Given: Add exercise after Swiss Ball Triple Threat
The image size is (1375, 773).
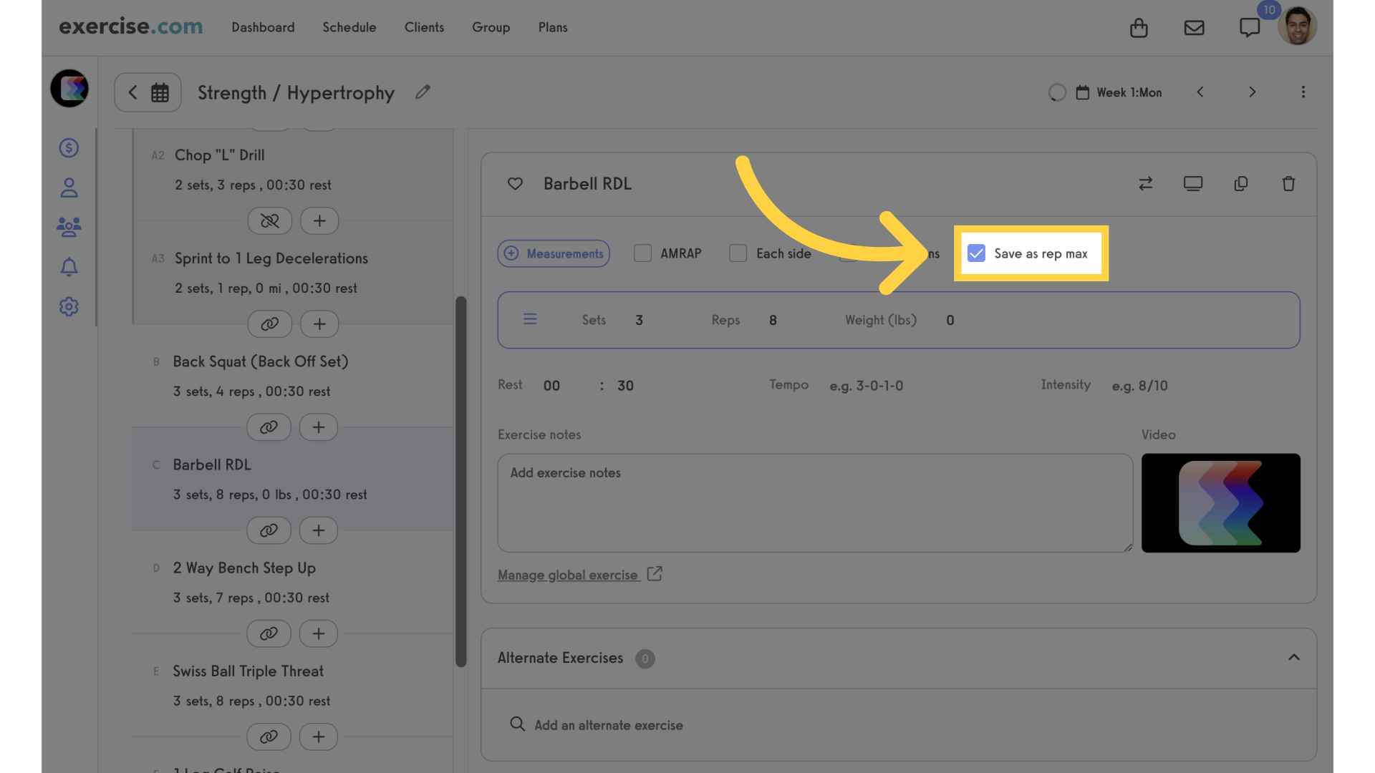Looking at the screenshot, I should pyautogui.click(x=319, y=736).
